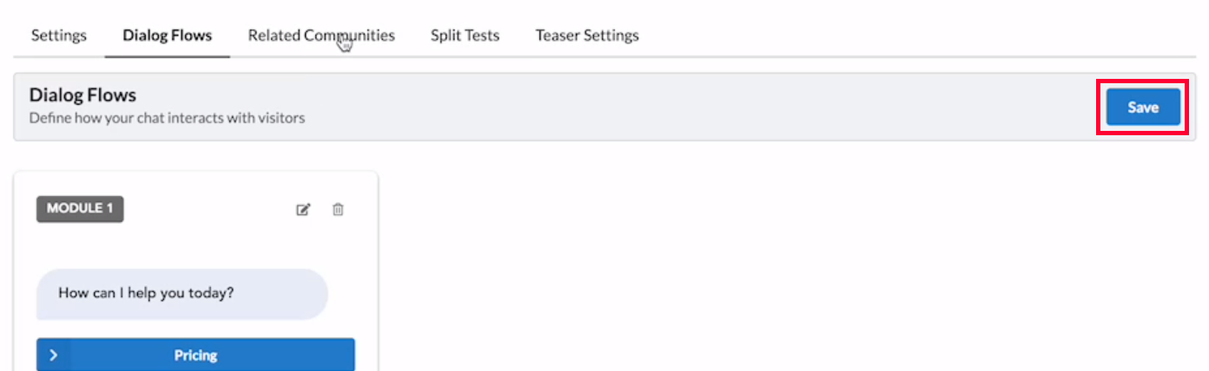Click the gray header bar left of Save
This screenshot has width=1209, height=371.
pyautogui.click(x=695, y=107)
